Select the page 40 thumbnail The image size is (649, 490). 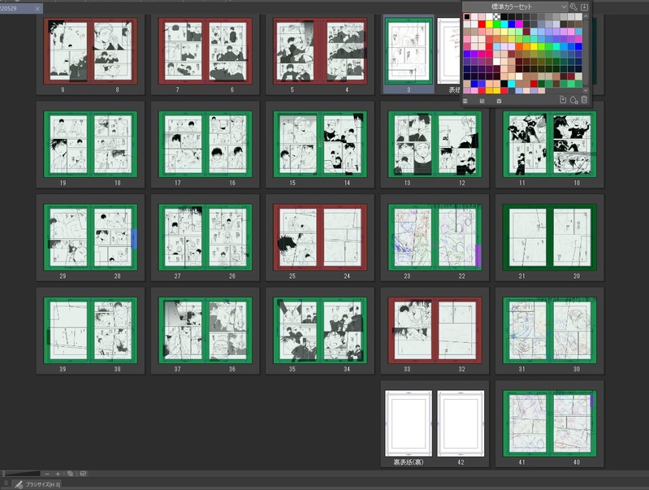(x=573, y=423)
